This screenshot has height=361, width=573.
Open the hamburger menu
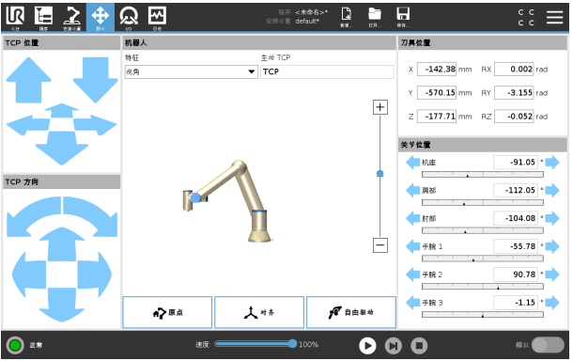coord(554,17)
